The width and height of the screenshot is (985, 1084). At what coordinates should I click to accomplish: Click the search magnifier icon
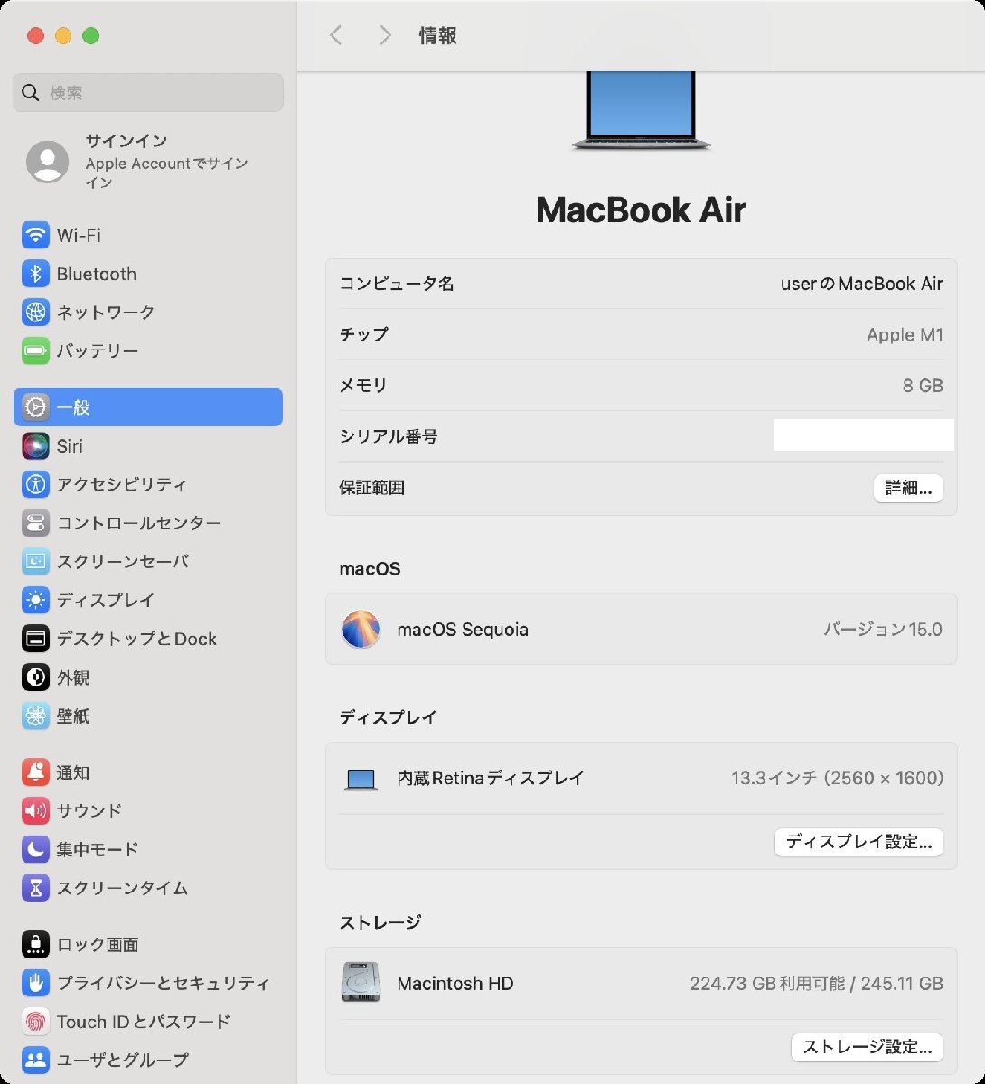[31, 93]
